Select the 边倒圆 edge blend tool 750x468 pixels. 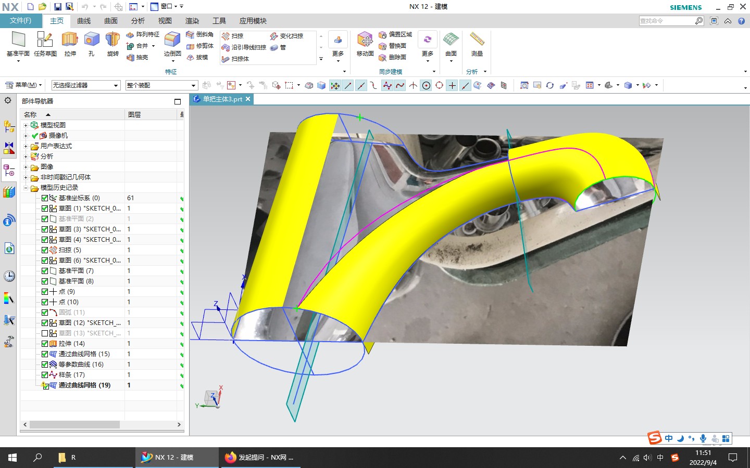(172, 44)
